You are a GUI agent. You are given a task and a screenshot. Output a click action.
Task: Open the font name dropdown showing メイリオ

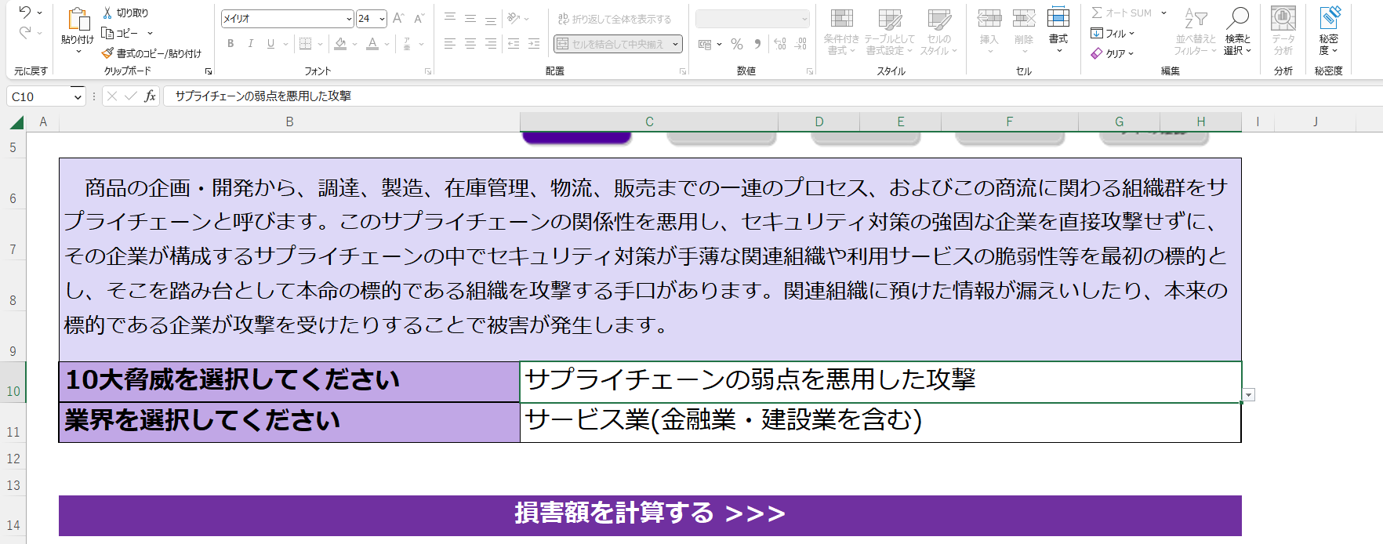[x=349, y=18]
